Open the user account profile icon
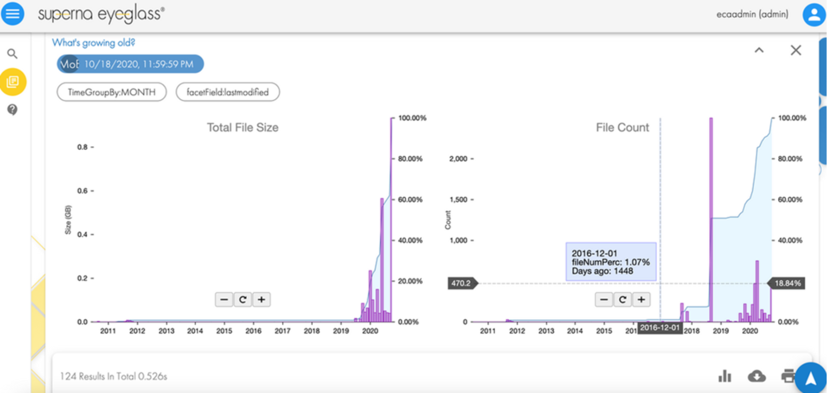The image size is (827, 393). [x=814, y=15]
